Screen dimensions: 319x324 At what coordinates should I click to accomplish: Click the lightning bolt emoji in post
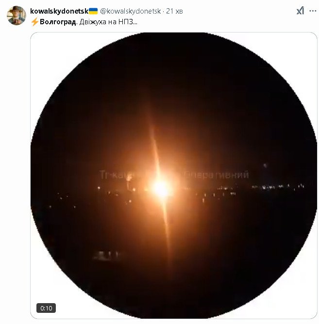tap(34, 22)
